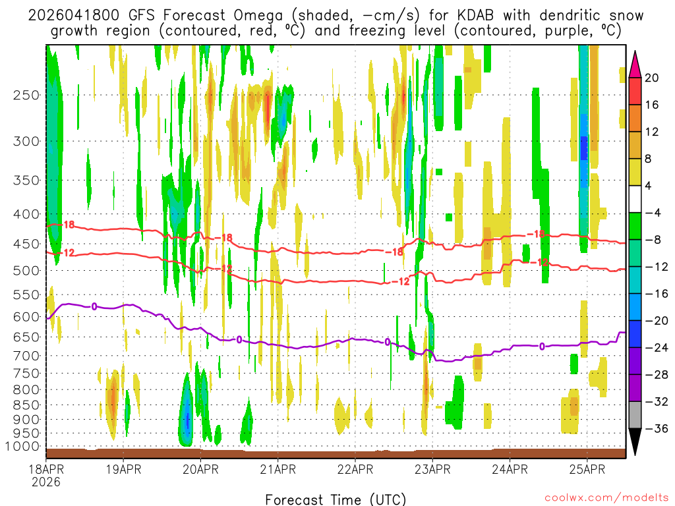Click the title line mentioning freezing level
This screenshot has width=675, height=506.
[336, 30]
